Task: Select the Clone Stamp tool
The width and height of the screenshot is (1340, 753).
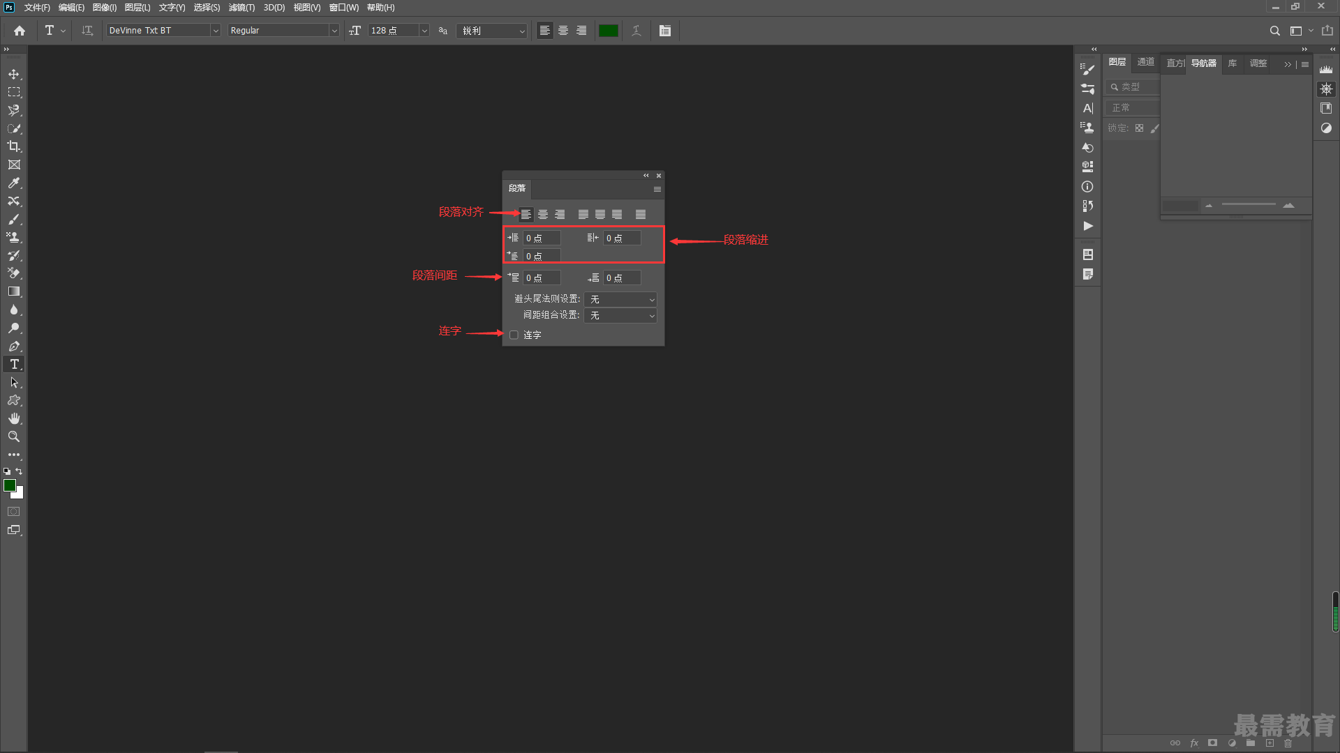Action: click(x=14, y=237)
